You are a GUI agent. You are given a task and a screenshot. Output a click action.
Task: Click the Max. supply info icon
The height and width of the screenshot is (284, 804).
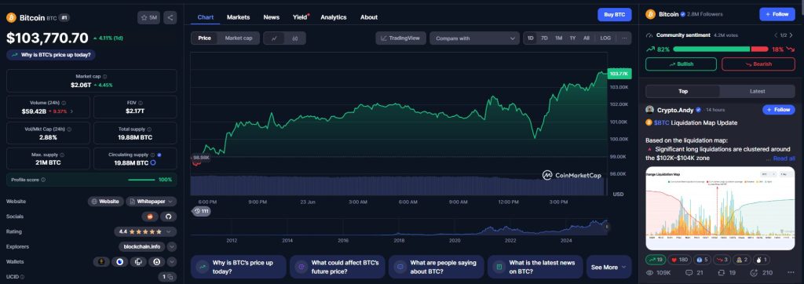[63, 155]
